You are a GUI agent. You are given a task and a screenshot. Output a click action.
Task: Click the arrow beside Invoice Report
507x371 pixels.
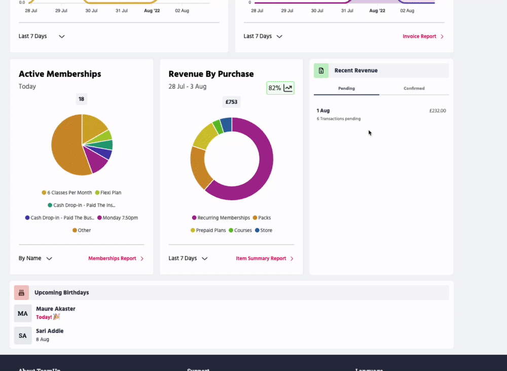[442, 36]
